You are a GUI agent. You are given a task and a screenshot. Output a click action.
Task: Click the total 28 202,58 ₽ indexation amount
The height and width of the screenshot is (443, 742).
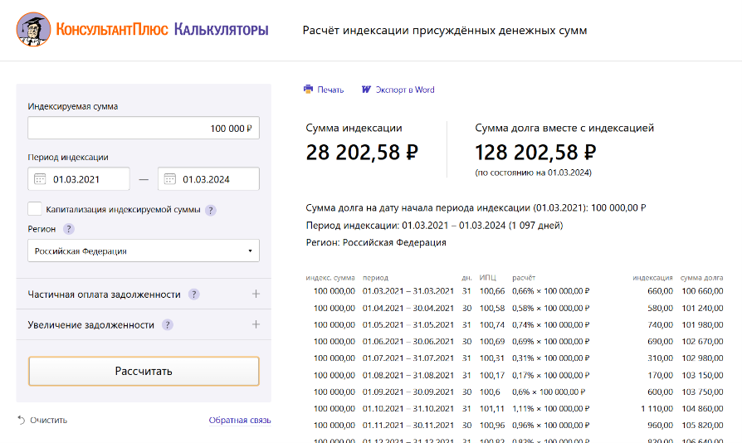(362, 153)
